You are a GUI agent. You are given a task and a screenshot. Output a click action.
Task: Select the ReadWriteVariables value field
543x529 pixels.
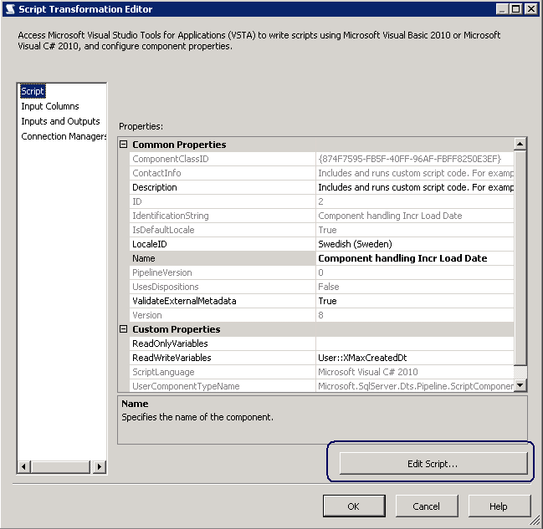click(x=414, y=358)
